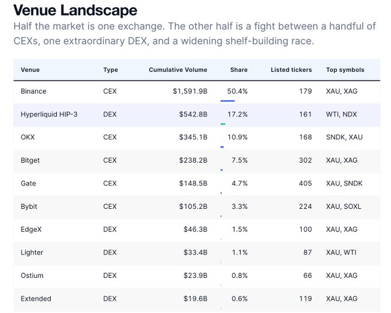Click Bitget listed tickers 302
The width and height of the screenshot is (391, 313).
point(305,161)
